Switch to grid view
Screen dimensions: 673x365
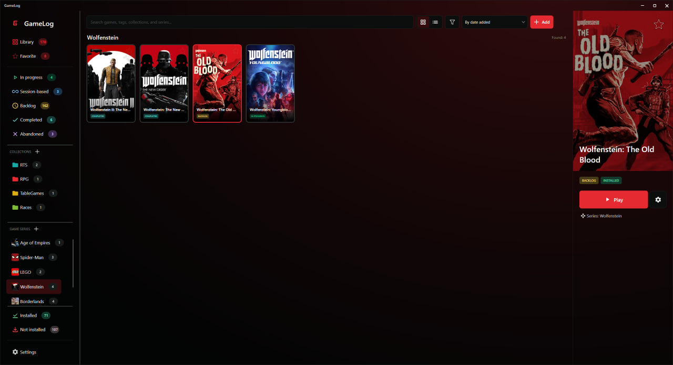423,22
